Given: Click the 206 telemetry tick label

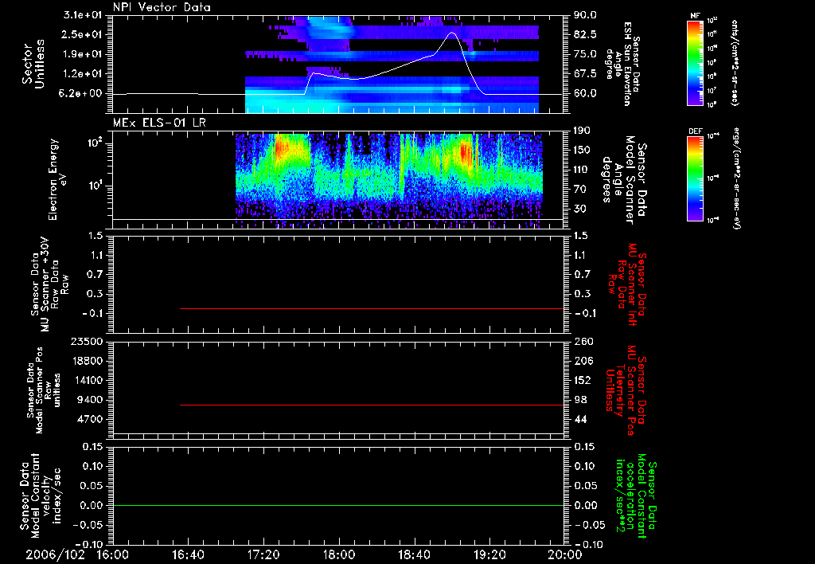Looking at the screenshot, I should (583, 361).
